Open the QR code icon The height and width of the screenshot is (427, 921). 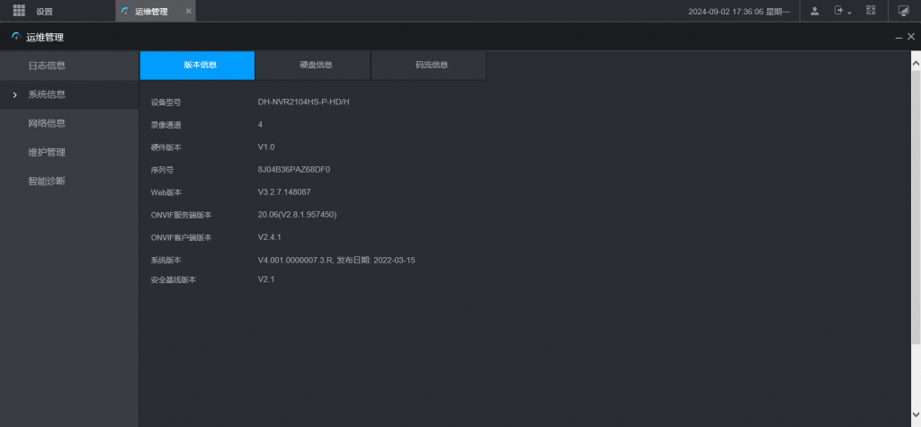pos(871,11)
